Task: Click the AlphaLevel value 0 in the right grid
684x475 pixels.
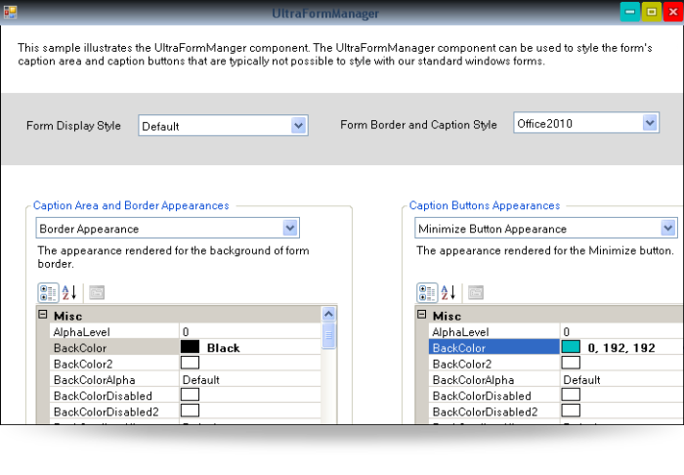Action: click(566, 332)
